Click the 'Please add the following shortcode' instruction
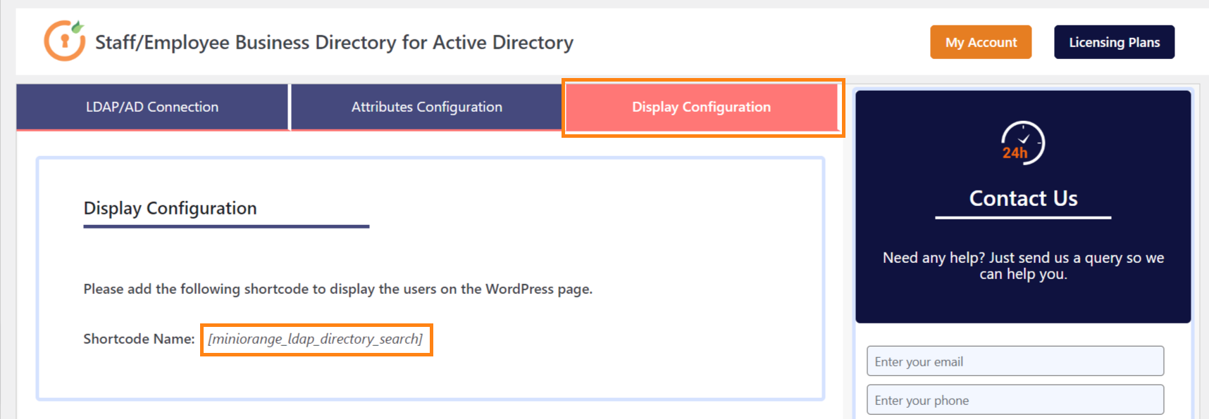The image size is (1209, 419). tap(337, 289)
